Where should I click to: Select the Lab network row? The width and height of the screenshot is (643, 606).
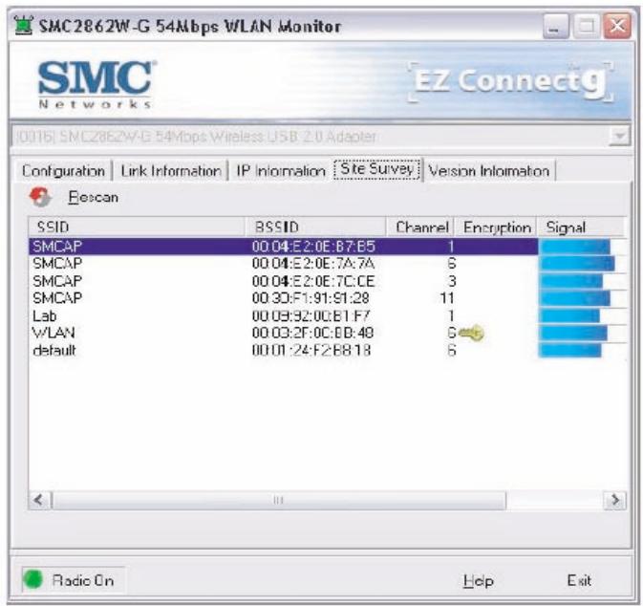pos(328,315)
